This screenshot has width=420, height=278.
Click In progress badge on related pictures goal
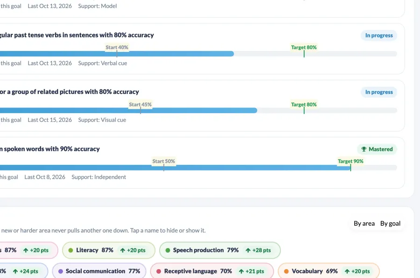(x=379, y=92)
